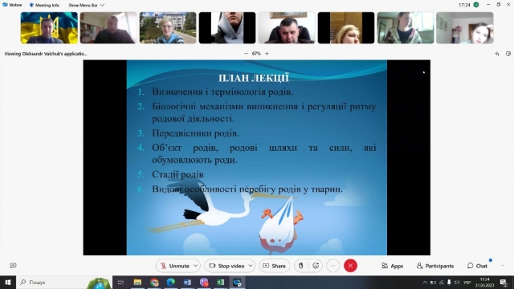
Task: Select thumbnail of man in office chair
Action: coord(287,28)
